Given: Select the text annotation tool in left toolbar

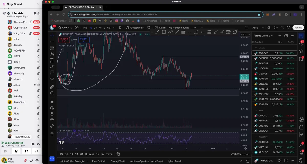Looking at the screenshot, I should point(52,60).
